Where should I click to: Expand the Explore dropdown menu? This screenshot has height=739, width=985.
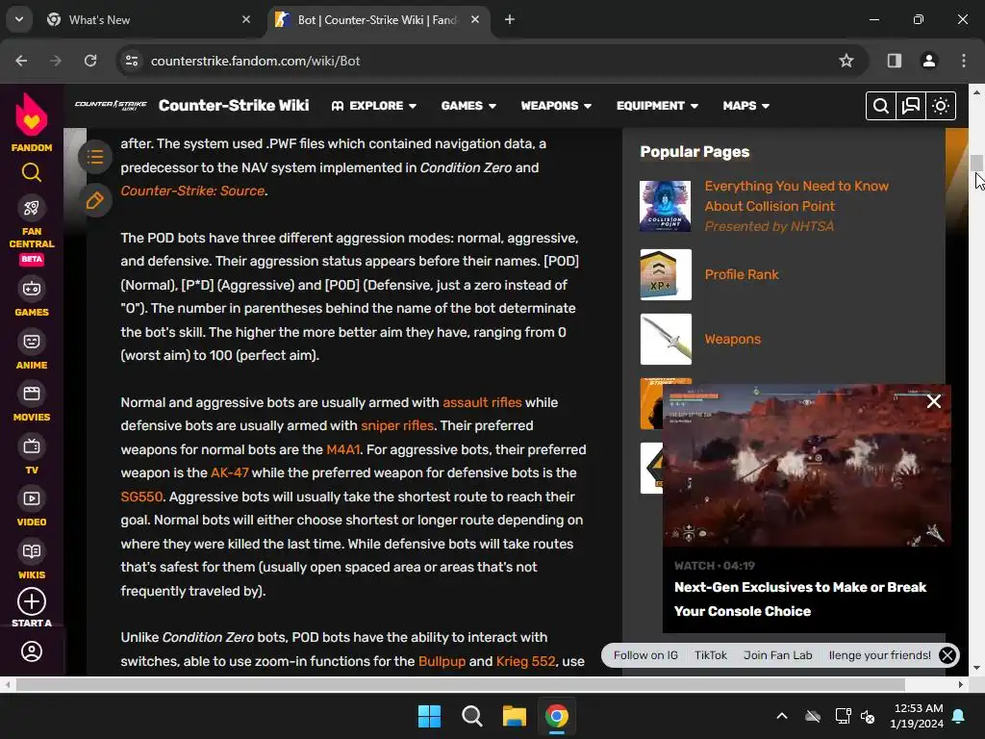(374, 106)
